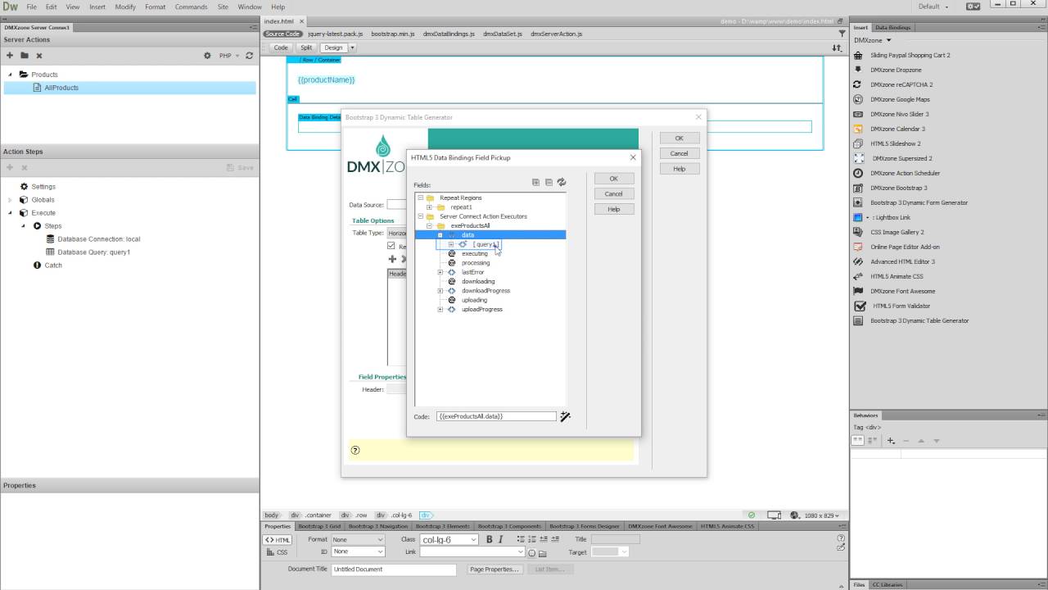Click OK in Data Bindings Field Pickup

[x=613, y=179]
